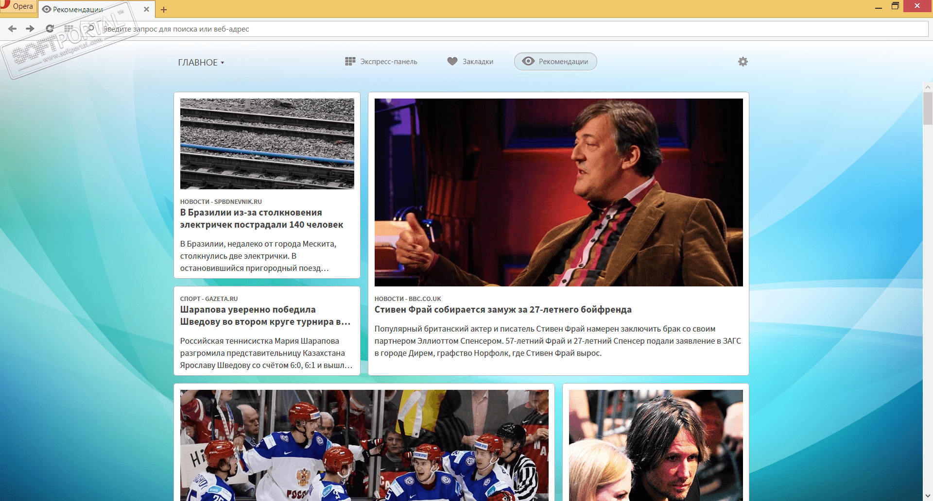This screenshot has height=501, width=933.
Task: Open settings via the gear icon
Action: tap(743, 62)
